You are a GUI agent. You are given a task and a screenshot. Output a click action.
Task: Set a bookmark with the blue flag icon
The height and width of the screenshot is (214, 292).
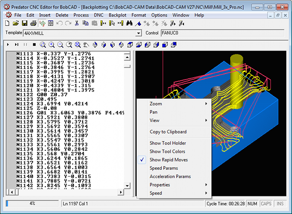click(x=138, y=23)
